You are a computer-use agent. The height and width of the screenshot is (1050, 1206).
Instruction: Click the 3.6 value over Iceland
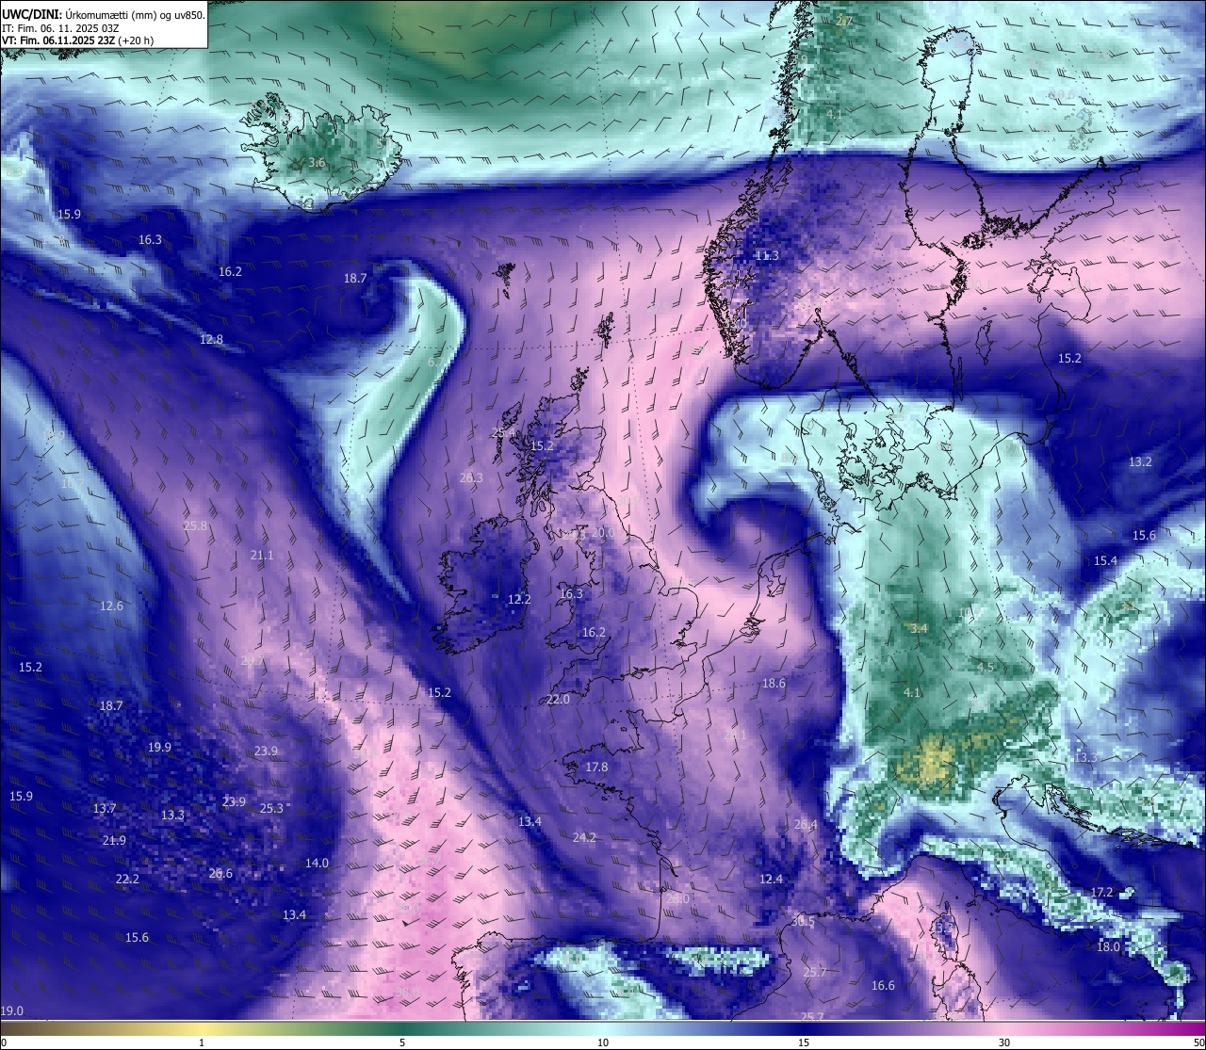[x=317, y=163]
